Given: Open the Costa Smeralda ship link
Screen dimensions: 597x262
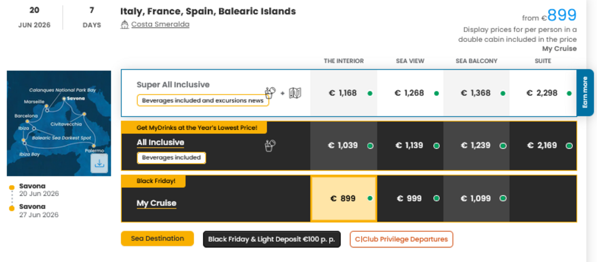Looking at the screenshot, I should pos(160,24).
